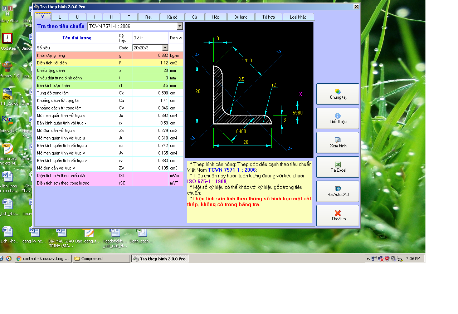Image resolution: width=458 pixels, height=314 pixels.
Task: Click the taskbar clock showing 7:36 PM
Action: click(413, 259)
